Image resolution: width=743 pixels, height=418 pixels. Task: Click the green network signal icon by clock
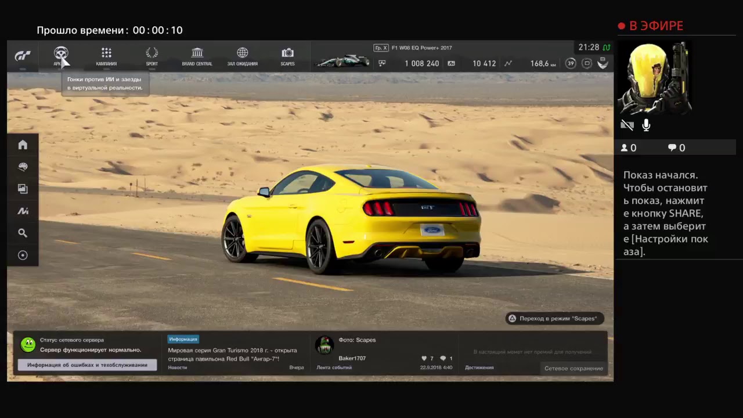607,48
